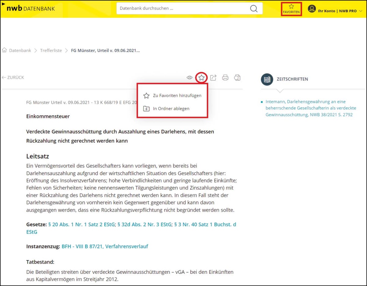
Task: Open Trefferliste breadcrumb link
Action: click(51, 51)
